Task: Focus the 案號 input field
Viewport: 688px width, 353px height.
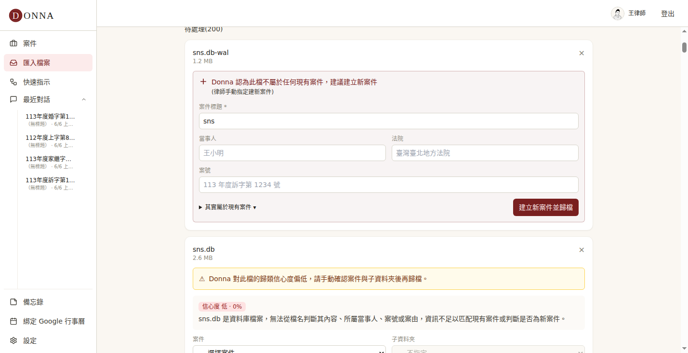Action: [x=389, y=185]
